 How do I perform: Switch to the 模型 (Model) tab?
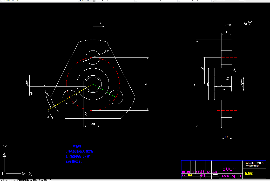[24, 180]
